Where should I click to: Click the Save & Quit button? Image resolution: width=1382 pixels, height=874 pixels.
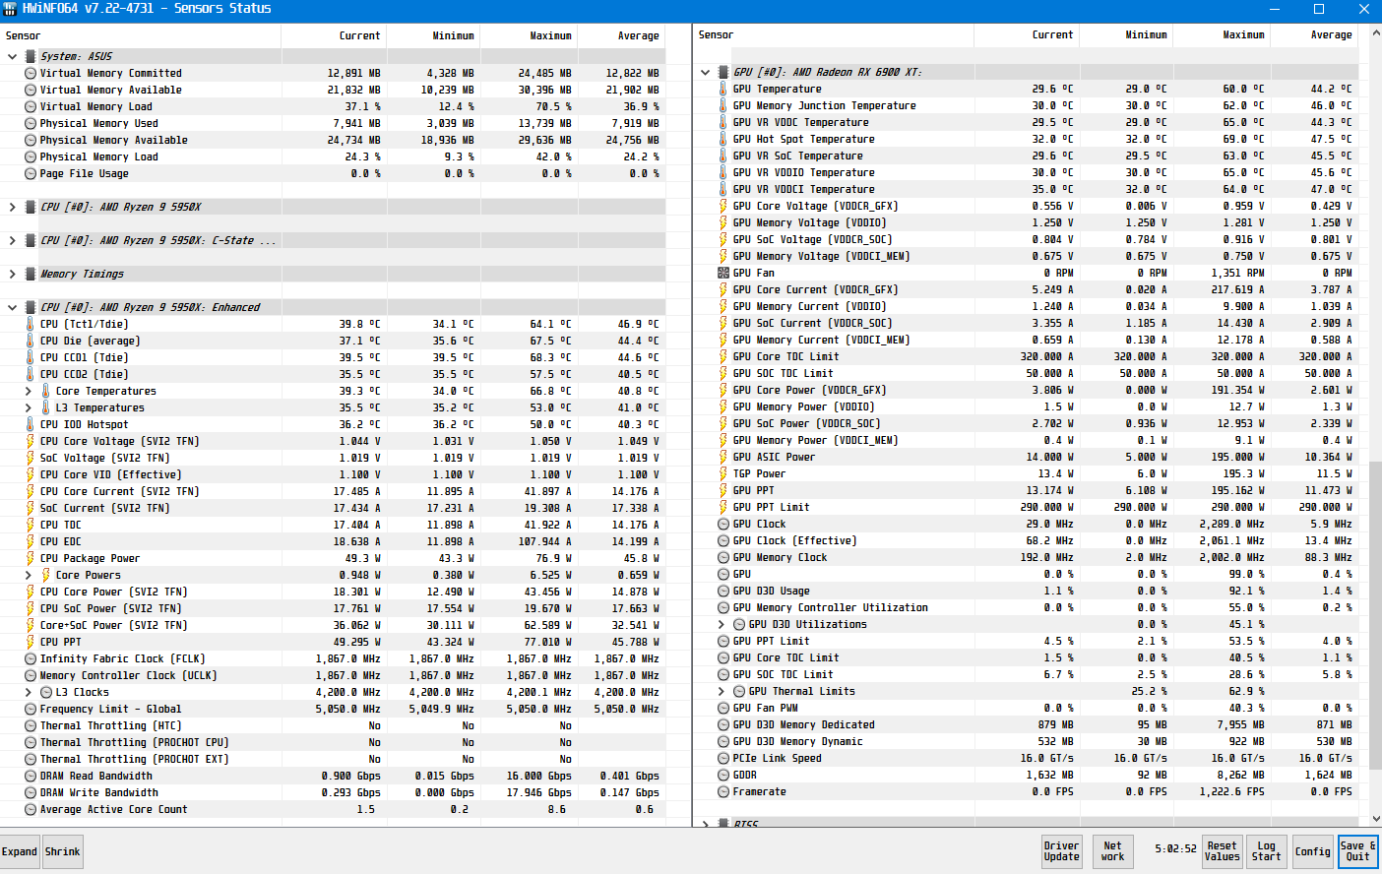tap(1358, 851)
